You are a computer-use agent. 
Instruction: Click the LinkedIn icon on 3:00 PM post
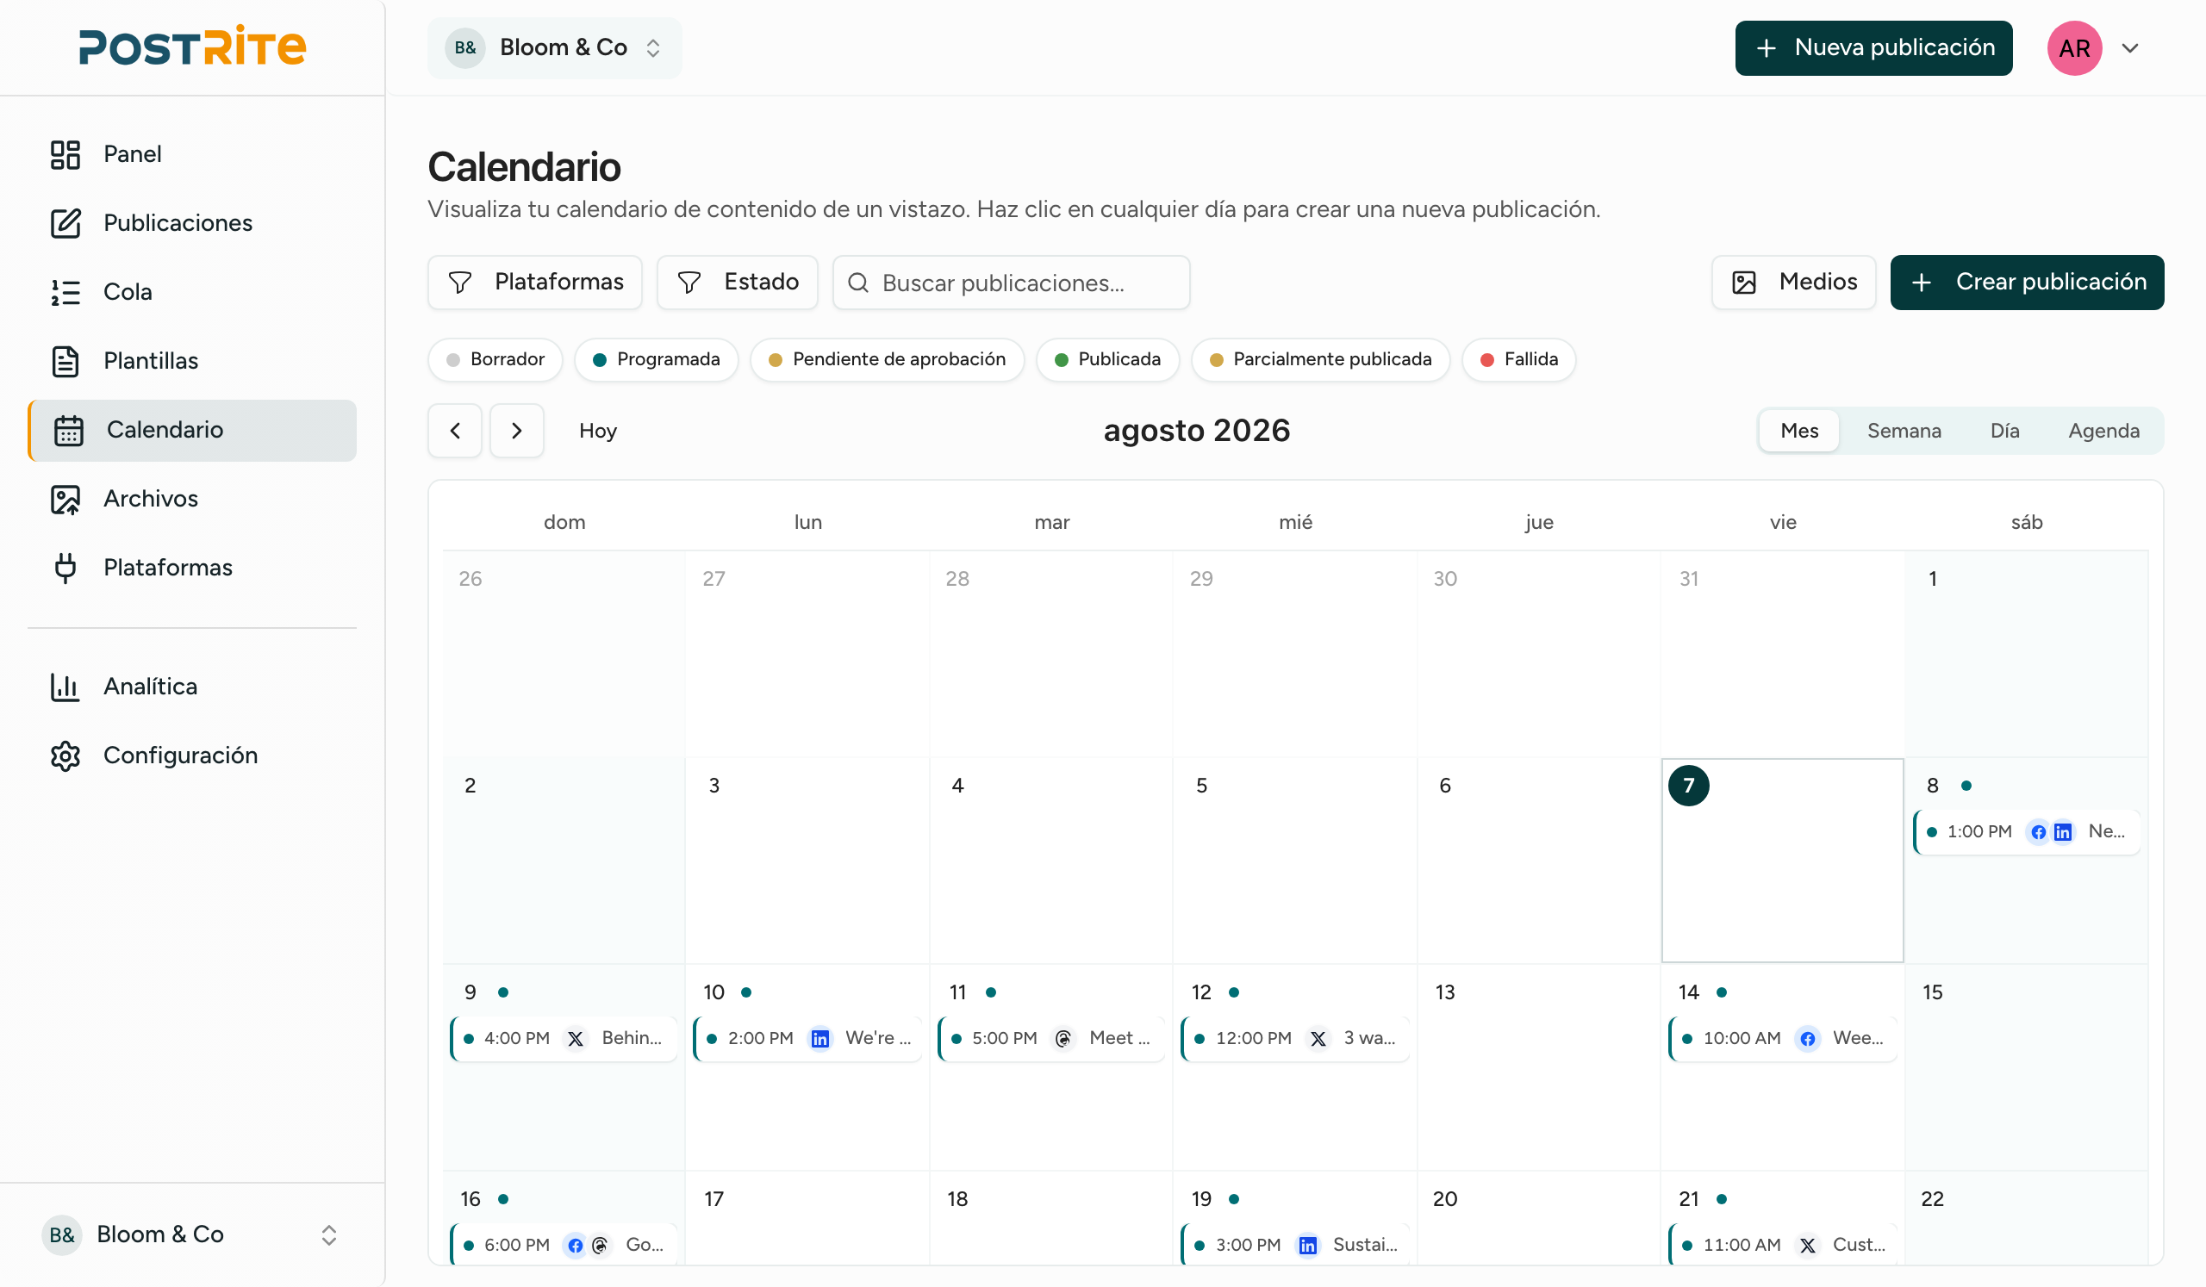(1308, 1246)
